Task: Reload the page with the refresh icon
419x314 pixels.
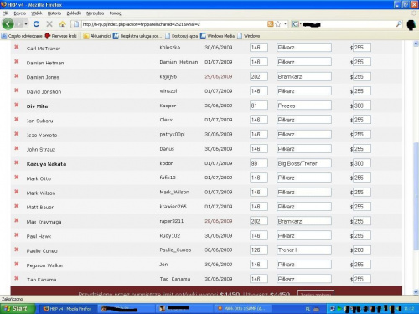Action: click(x=36, y=24)
